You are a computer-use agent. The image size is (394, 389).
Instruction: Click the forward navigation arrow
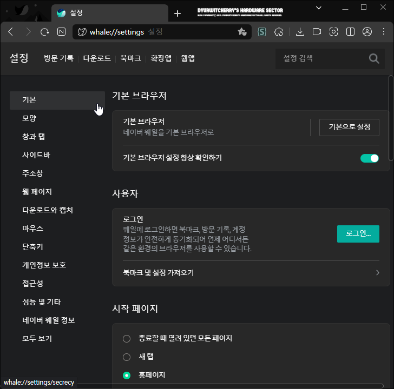[x=28, y=32]
